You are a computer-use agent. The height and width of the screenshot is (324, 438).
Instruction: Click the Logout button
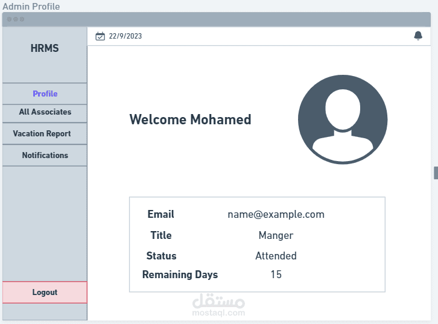point(45,292)
